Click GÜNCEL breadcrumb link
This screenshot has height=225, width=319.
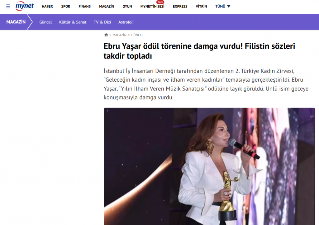point(137,35)
